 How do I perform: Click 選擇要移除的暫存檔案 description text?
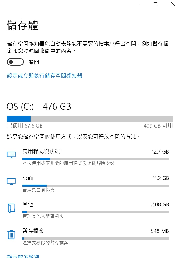45,243
